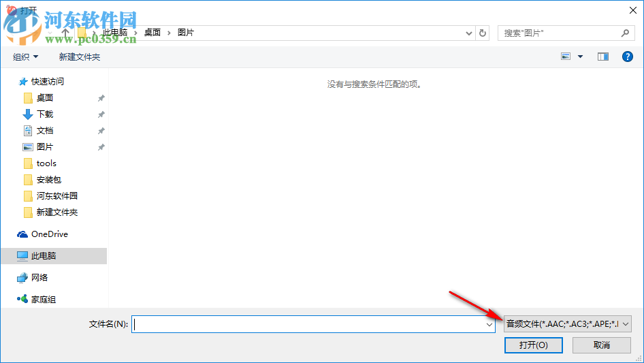Image resolution: width=644 pixels, height=363 pixels.
Task: Select 下载 label in quick access
Action: (45, 114)
